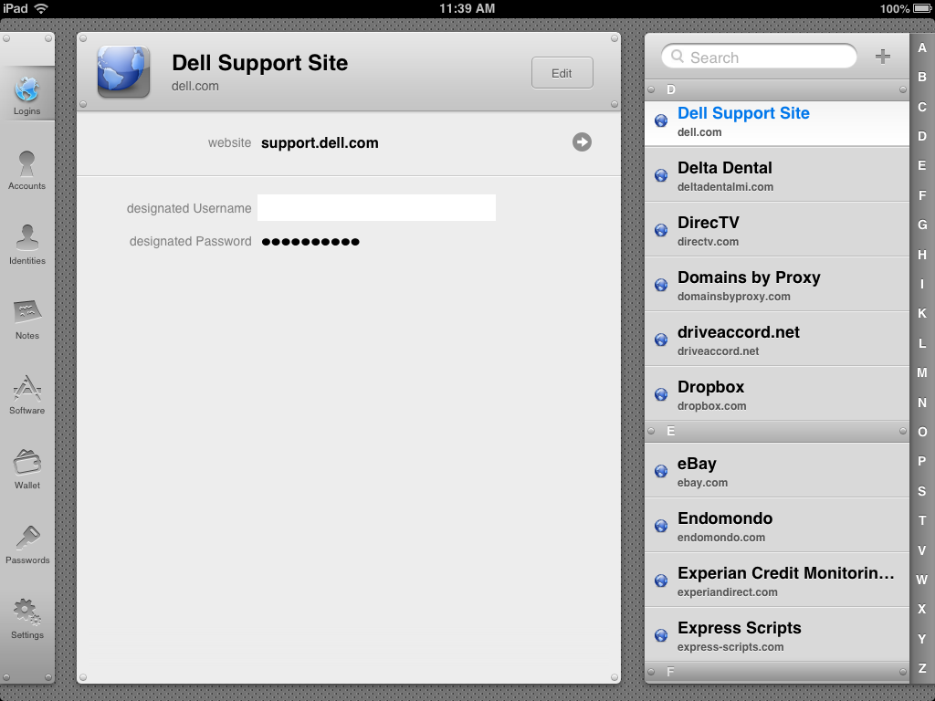The width and height of the screenshot is (935, 701).
Task: Click the globe icon beside Domains by Proxy
Action: tap(661, 285)
